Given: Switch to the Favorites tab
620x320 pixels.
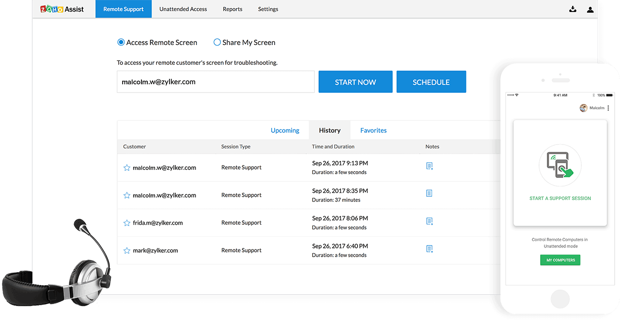Looking at the screenshot, I should tap(373, 130).
